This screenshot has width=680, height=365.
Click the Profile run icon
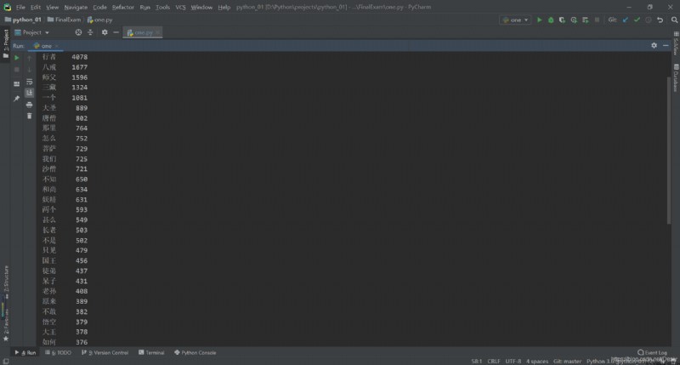click(x=574, y=20)
